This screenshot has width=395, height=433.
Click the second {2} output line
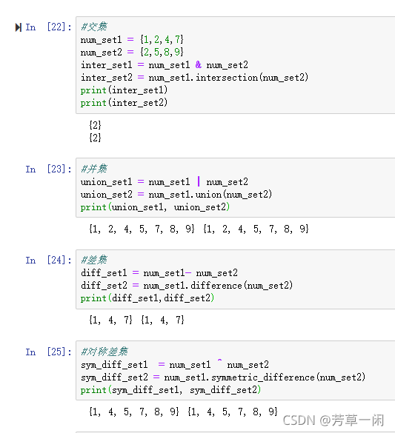coord(95,137)
